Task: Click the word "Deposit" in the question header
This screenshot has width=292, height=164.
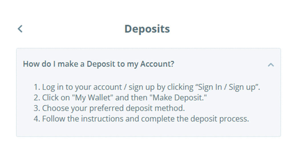Action: click(101, 64)
